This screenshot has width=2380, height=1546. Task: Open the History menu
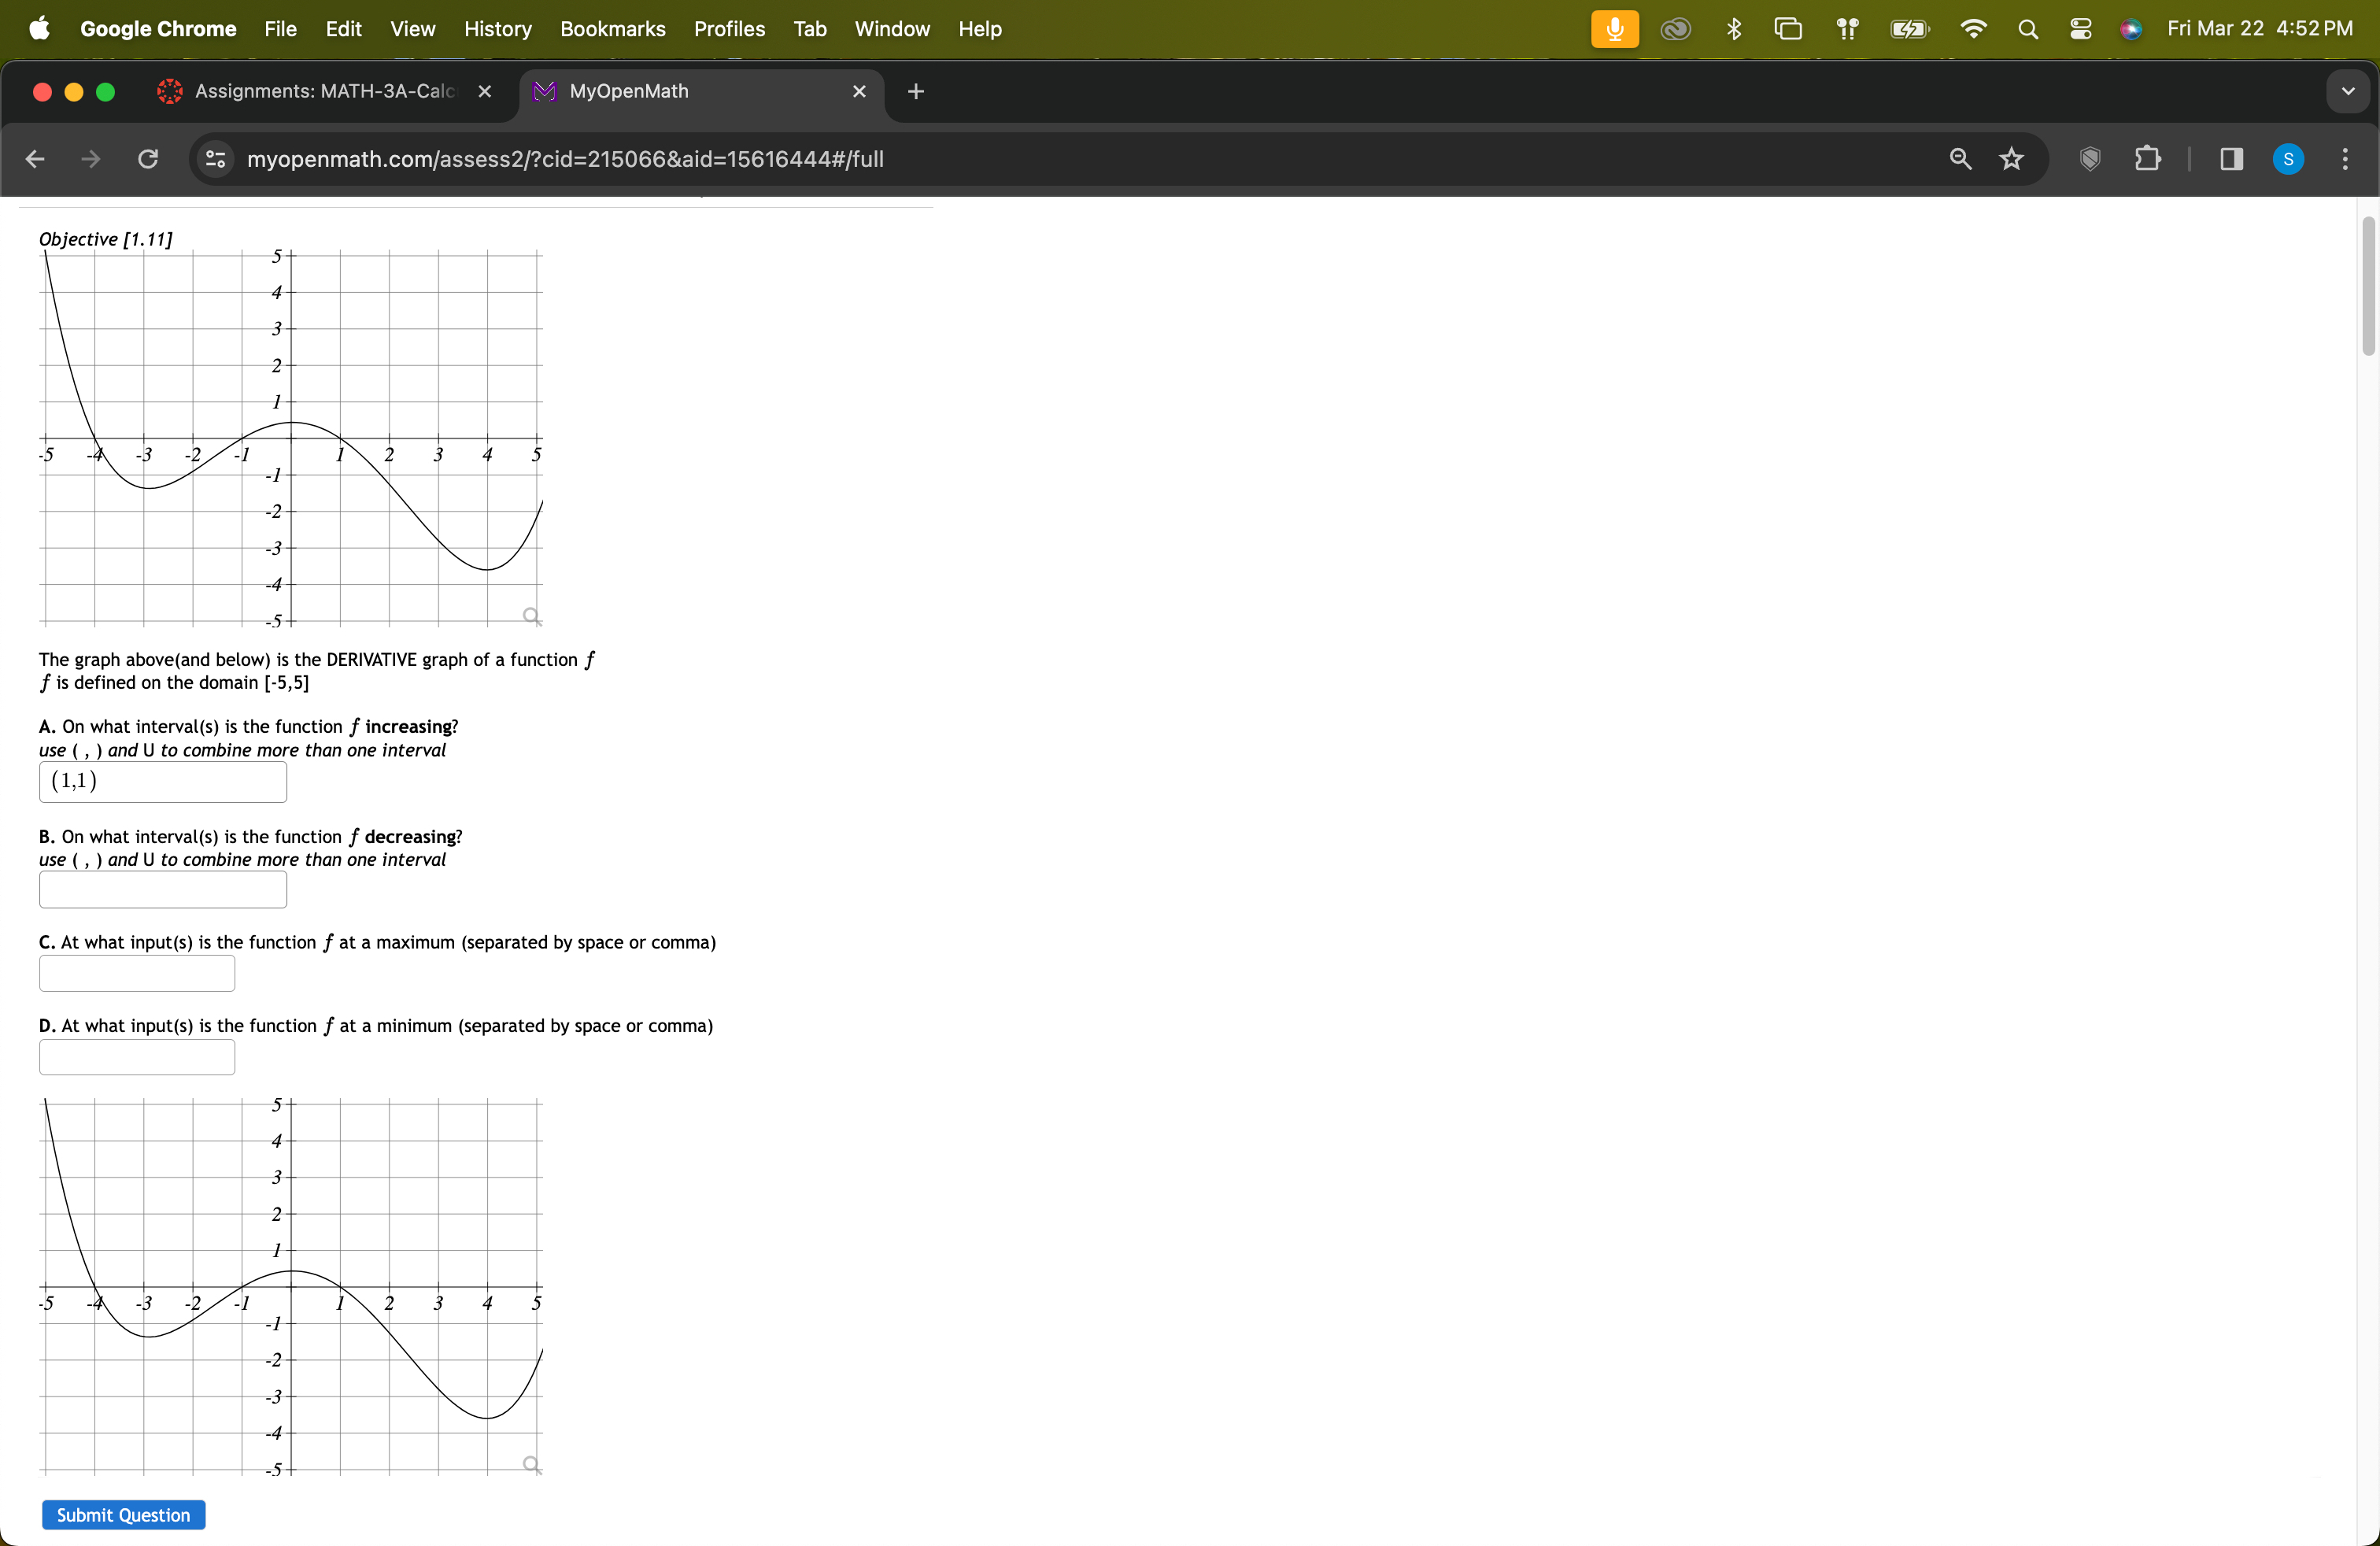coord(496,29)
